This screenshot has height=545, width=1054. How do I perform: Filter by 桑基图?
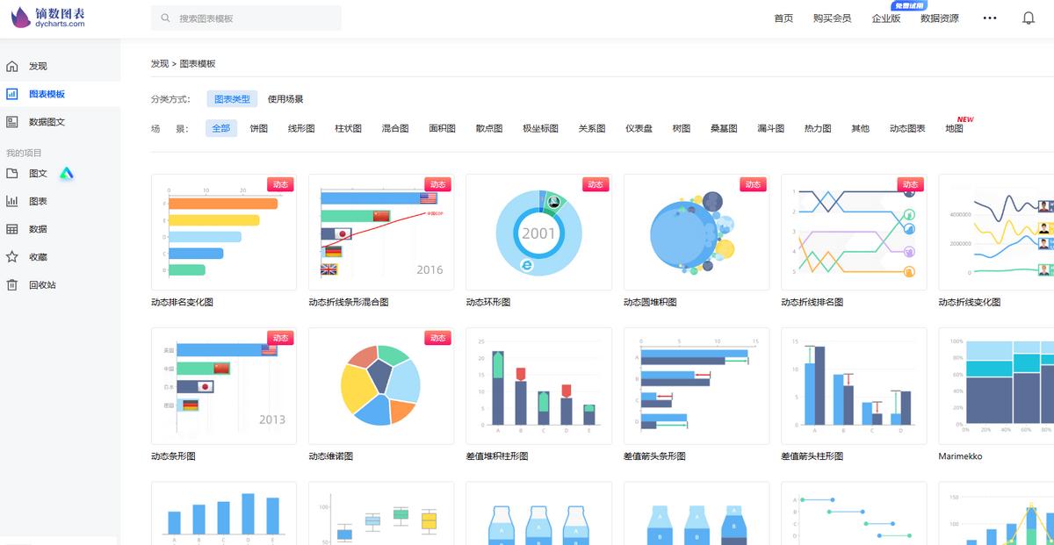[725, 128]
